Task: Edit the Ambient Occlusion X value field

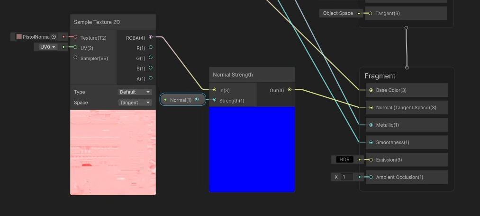Action: point(347,177)
